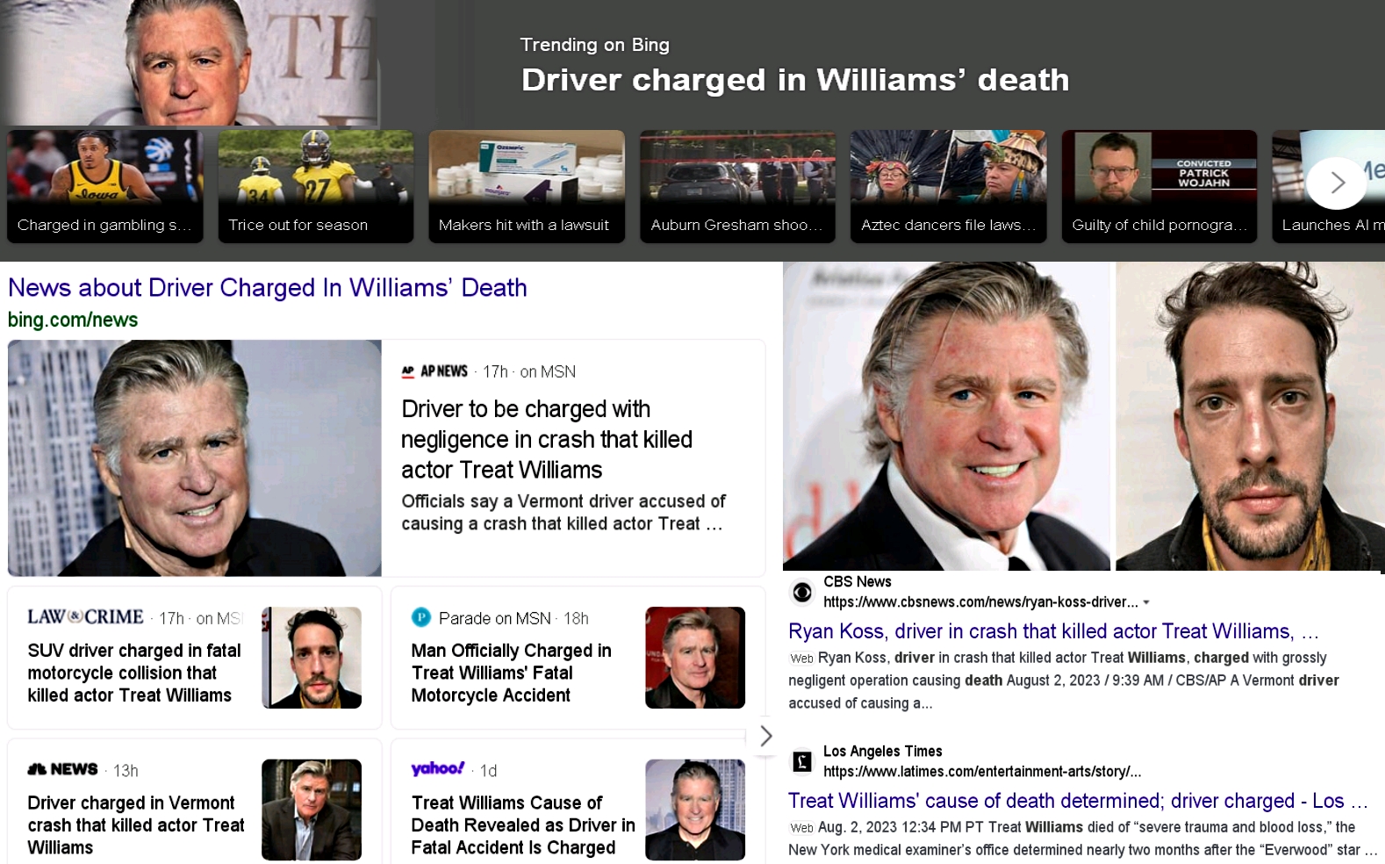The image size is (1385, 864).
Task: Open the 'Charged in gambling s…' trending card
Action: pyautogui.click(x=105, y=186)
